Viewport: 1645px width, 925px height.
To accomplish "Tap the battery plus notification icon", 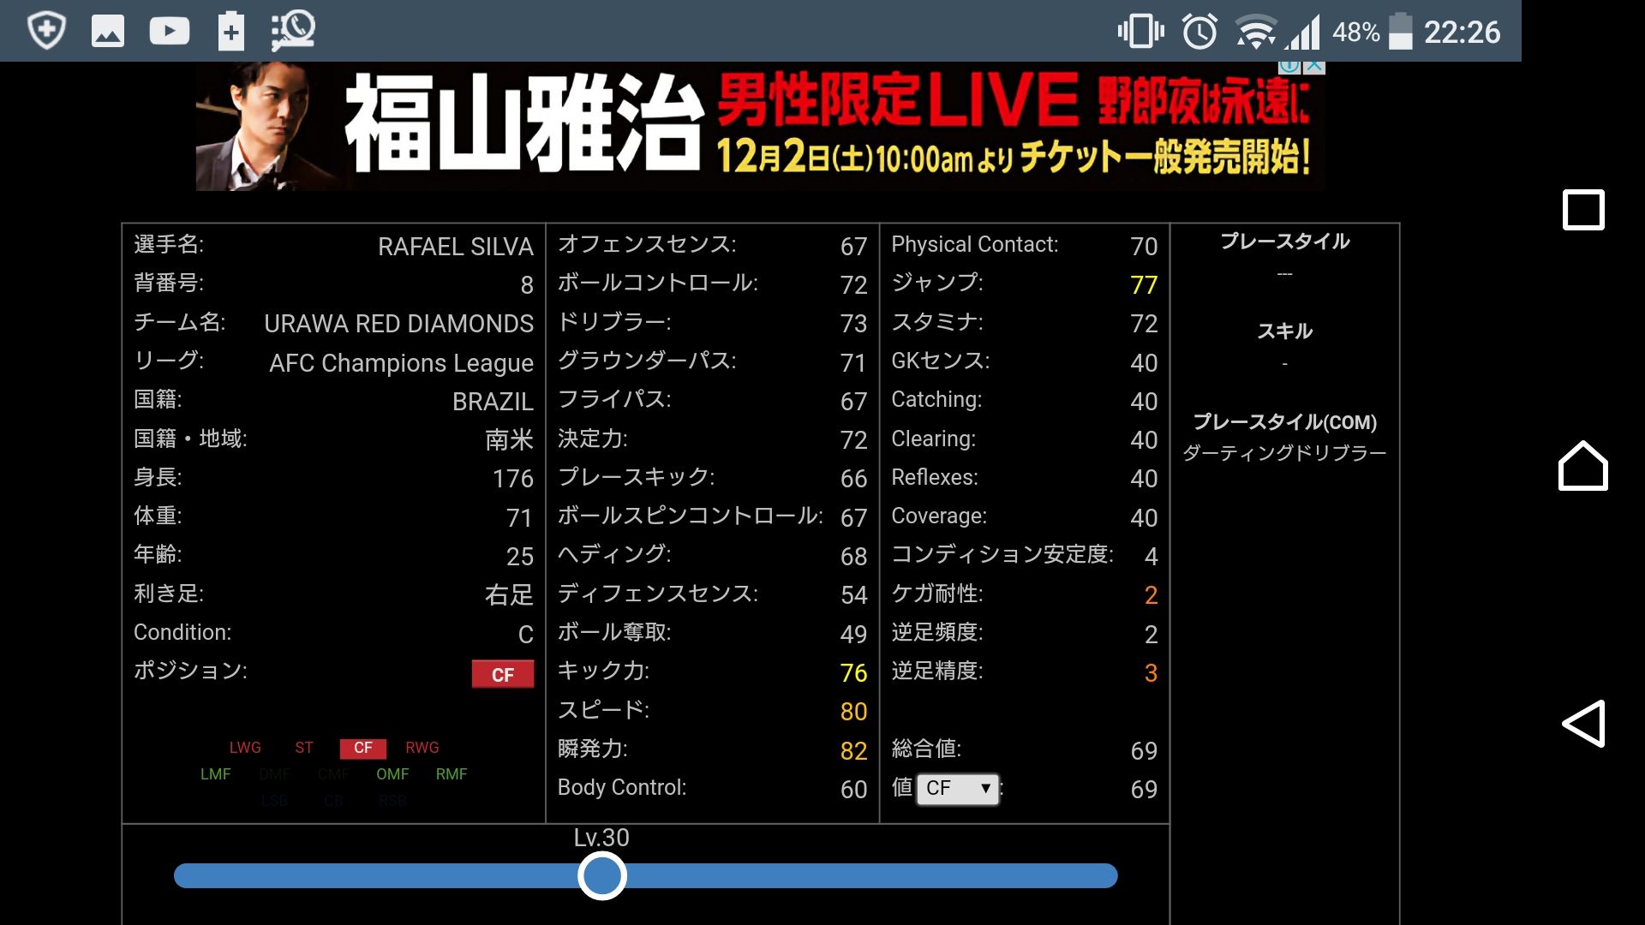I will [230, 32].
